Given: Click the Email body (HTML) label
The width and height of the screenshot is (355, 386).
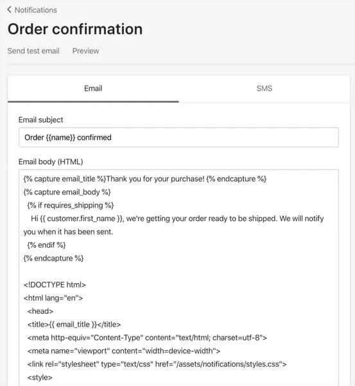Looking at the screenshot, I should click(51, 161).
